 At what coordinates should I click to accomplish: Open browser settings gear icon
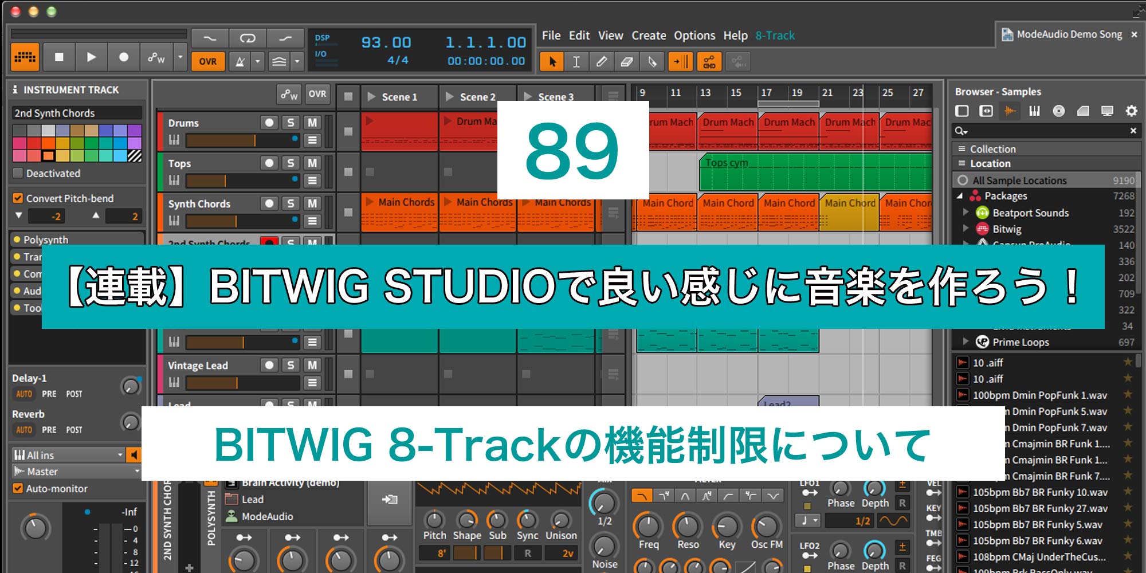(1132, 111)
